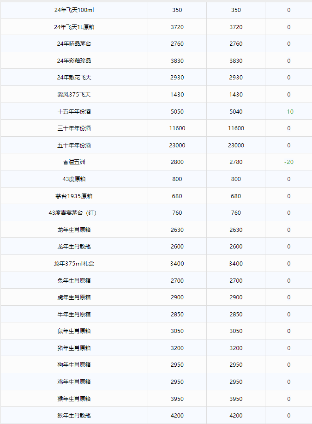Screen dimensions: 312x424
Task: Select the 猪年生肖原箱 name cell
Action: 74,348
